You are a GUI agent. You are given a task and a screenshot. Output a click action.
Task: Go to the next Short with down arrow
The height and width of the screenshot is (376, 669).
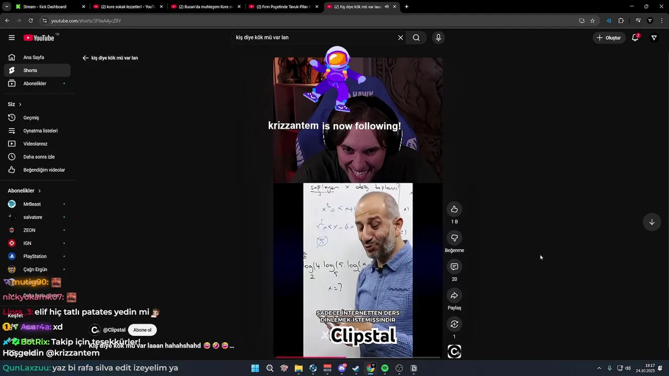tap(652, 222)
